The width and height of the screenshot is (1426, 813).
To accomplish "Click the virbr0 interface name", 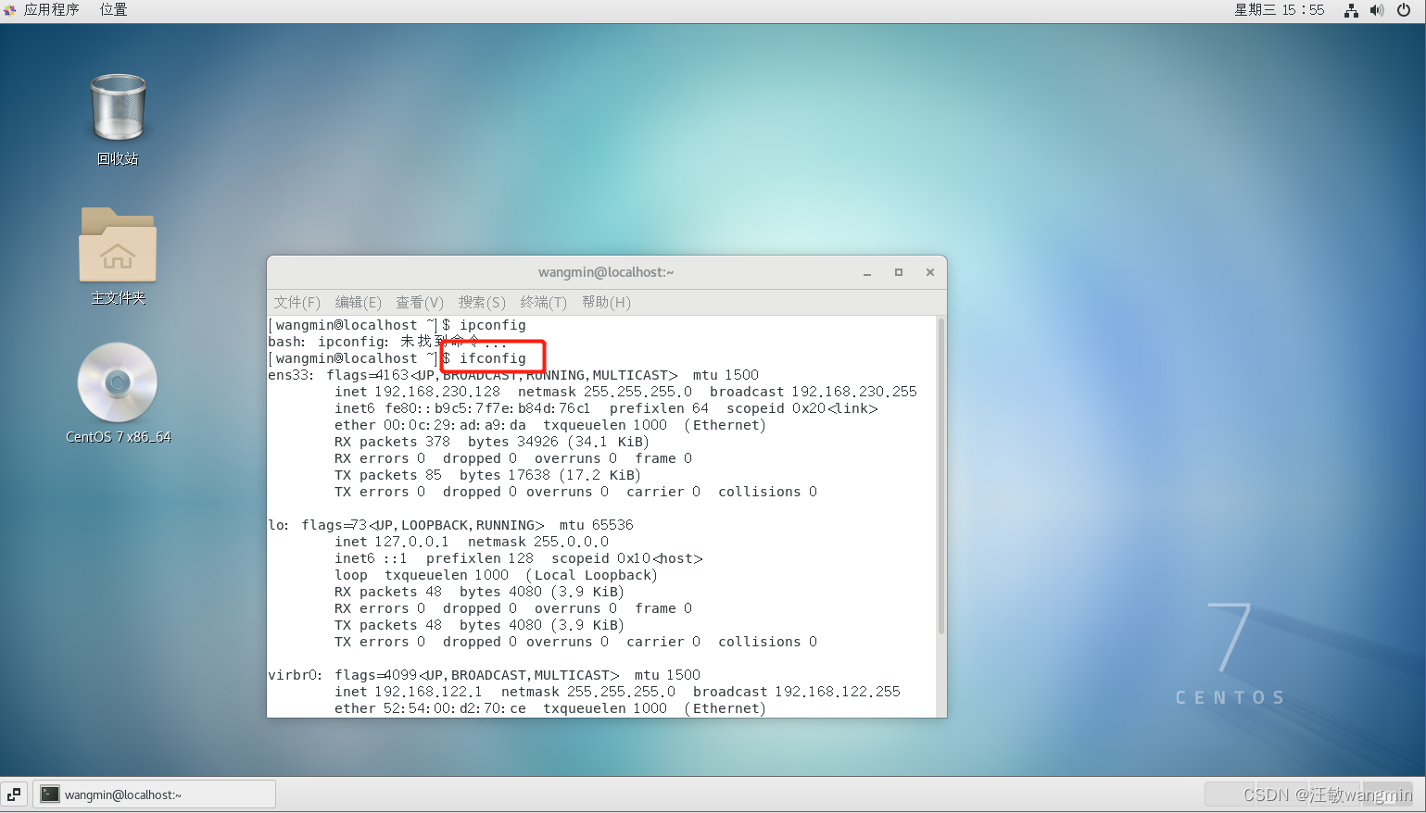I will click(x=294, y=675).
